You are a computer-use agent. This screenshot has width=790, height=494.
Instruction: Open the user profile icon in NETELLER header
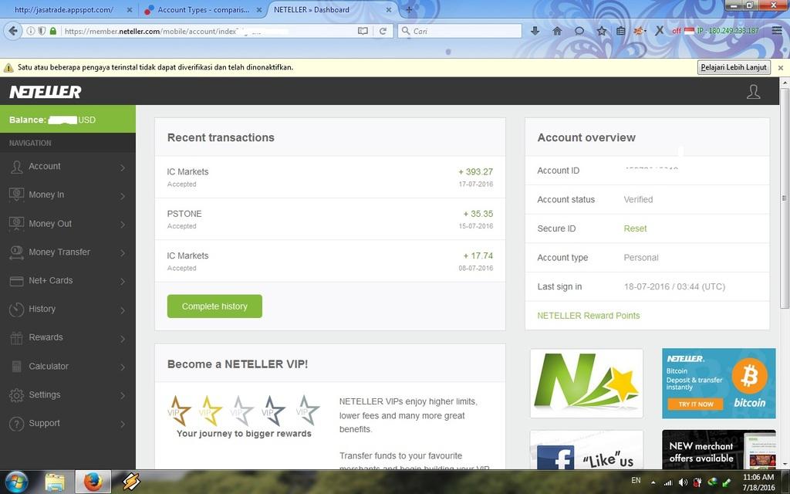[753, 92]
